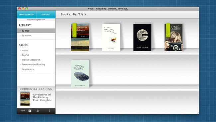This screenshot has height=122, width=216.
Task: Open Alice's Adventures in Wonderland book cover
Action: point(111,37)
